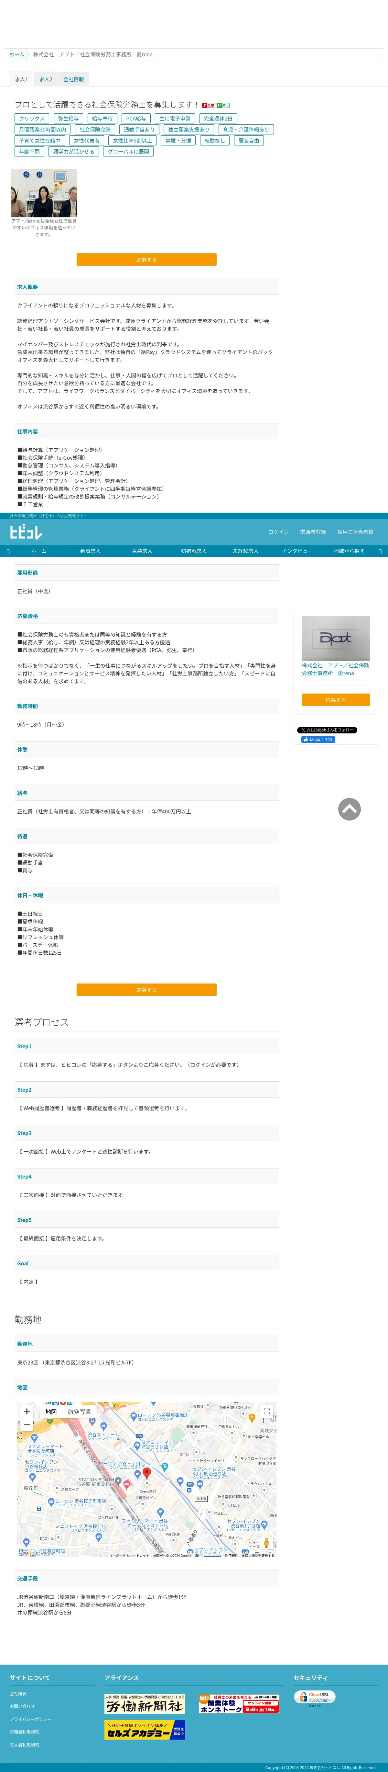388x1772 pixels.
Task: Select the 社会保険完備 tag
Action: 95,129
